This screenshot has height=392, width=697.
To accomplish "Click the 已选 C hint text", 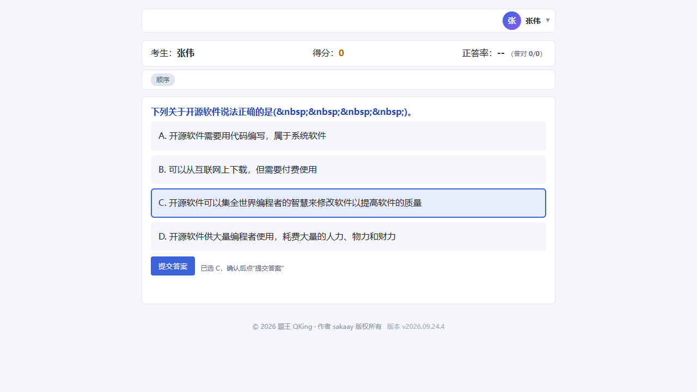I will coord(242,268).
